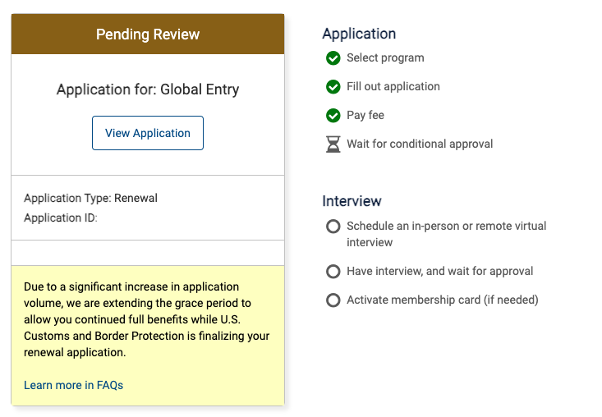The height and width of the screenshot is (417, 602).
Task: Click green checkmark beside Pay fee
Action: pos(333,116)
